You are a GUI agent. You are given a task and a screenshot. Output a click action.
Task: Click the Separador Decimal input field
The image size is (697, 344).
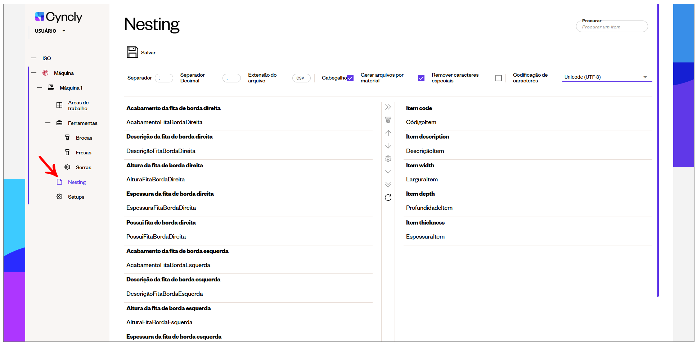tap(231, 78)
